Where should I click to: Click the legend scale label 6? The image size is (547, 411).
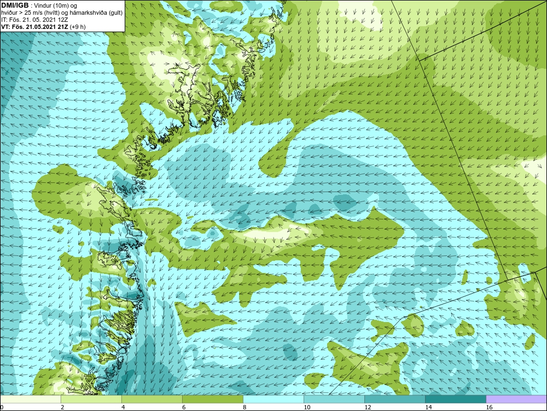pos(184,407)
